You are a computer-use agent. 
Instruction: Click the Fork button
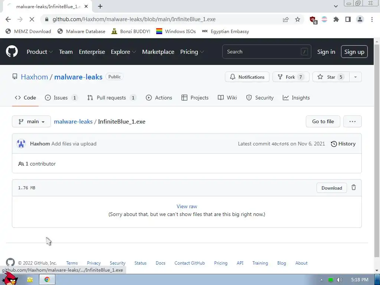coord(291,77)
